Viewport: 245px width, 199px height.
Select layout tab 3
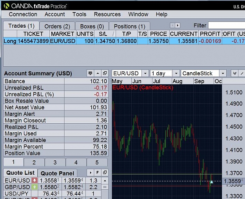(55, 162)
